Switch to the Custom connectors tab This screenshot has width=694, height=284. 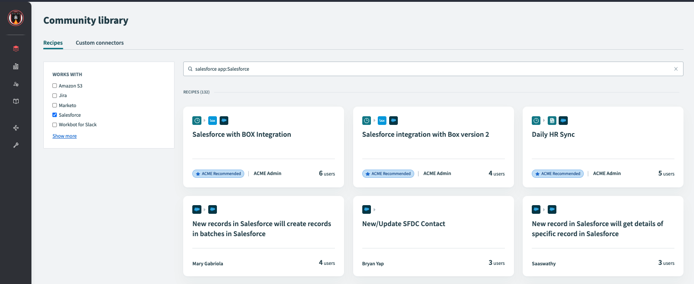pos(99,42)
